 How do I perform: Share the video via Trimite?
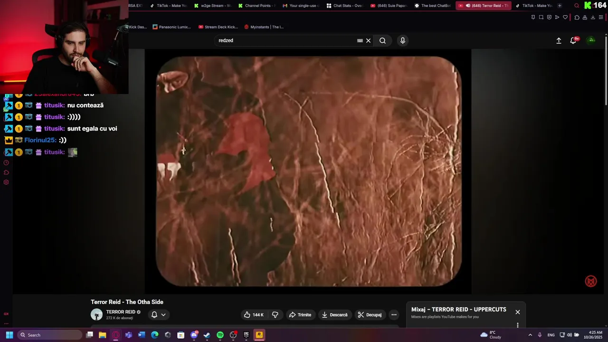pos(300,315)
